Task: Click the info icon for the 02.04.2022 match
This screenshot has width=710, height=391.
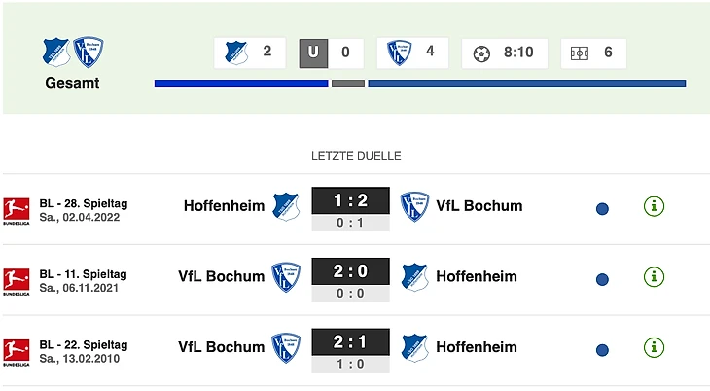Action: (x=655, y=206)
